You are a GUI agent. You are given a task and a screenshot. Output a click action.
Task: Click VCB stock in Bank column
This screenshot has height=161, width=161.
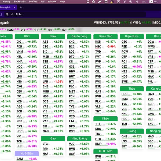click(x=46, y=67)
